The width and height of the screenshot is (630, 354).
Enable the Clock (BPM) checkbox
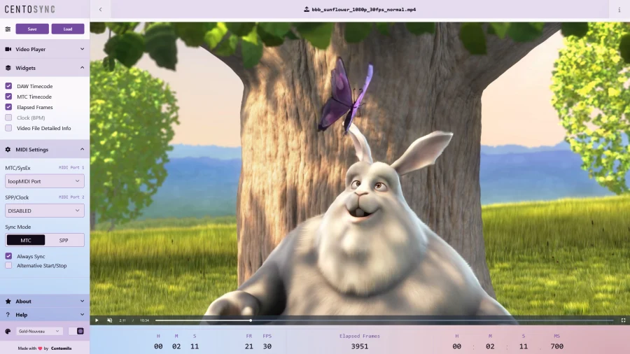pos(8,118)
